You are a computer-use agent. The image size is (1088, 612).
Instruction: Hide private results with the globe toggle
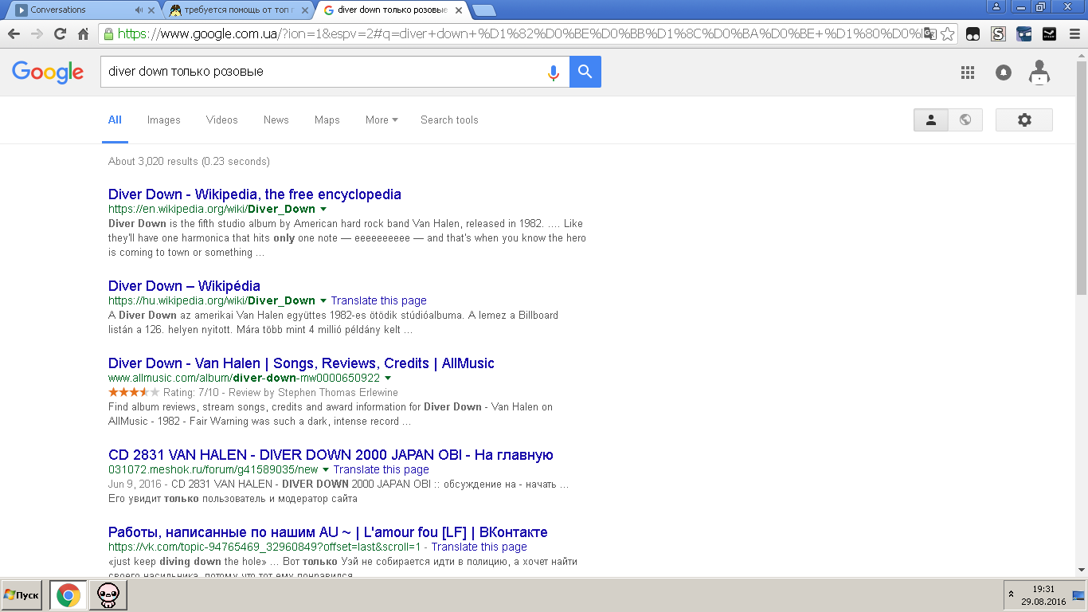click(x=965, y=120)
